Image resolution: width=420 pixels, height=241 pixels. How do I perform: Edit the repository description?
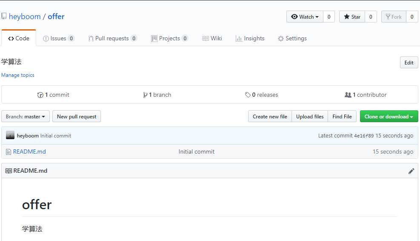pyautogui.click(x=409, y=62)
